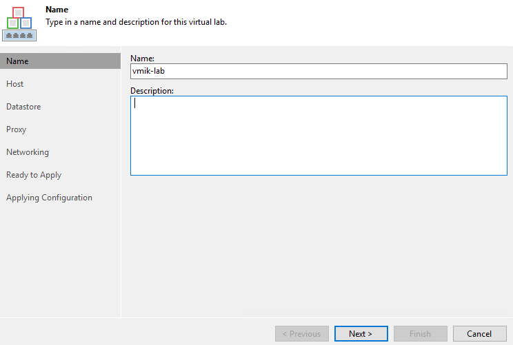Switch to the Proxy step
Screen dimensions: 513x345
16,129
